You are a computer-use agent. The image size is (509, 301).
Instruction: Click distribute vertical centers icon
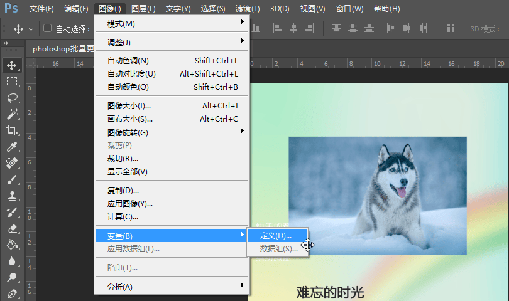353,28
